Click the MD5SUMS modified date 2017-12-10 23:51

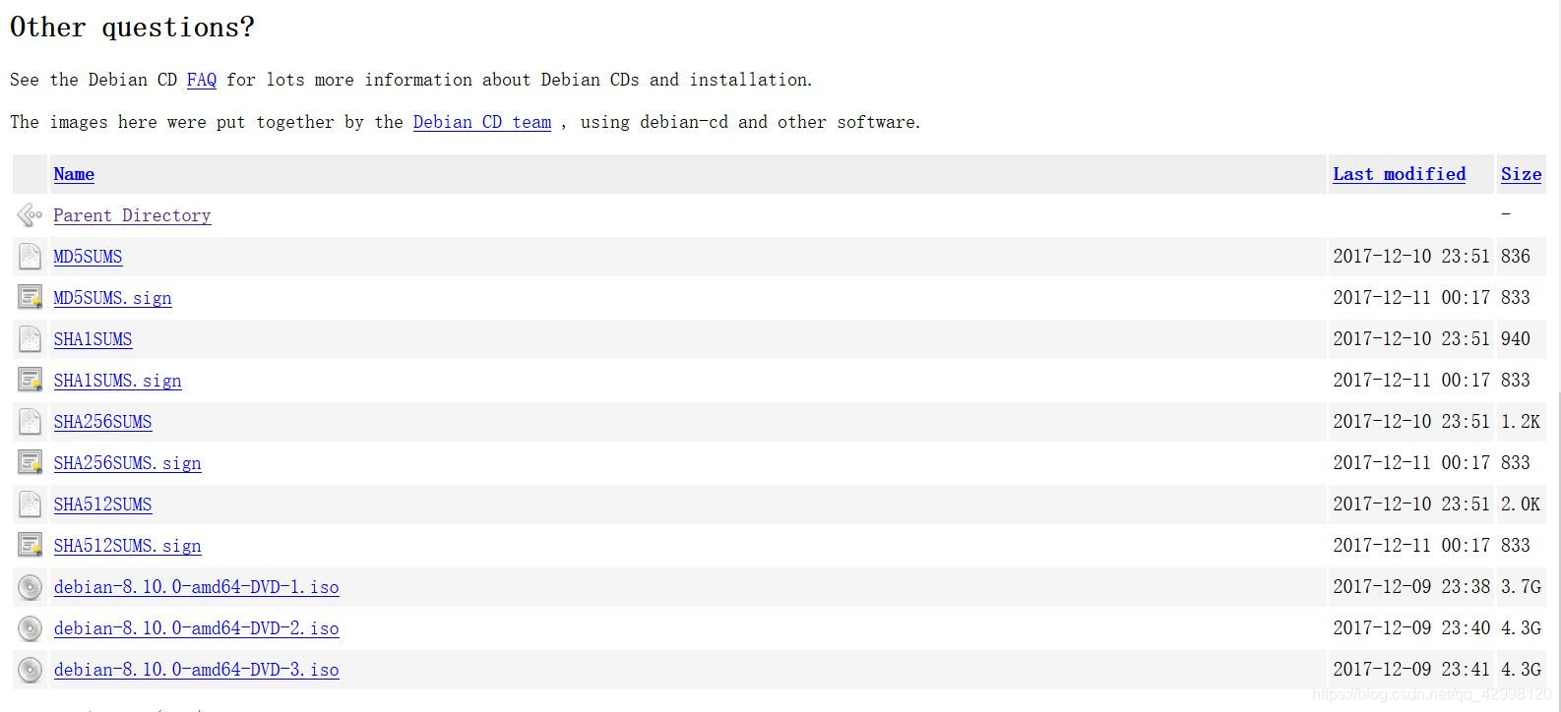pyautogui.click(x=1411, y=257)
